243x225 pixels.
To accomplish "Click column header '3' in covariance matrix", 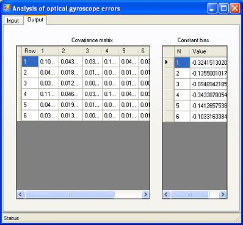I will [x=92, y=51].
